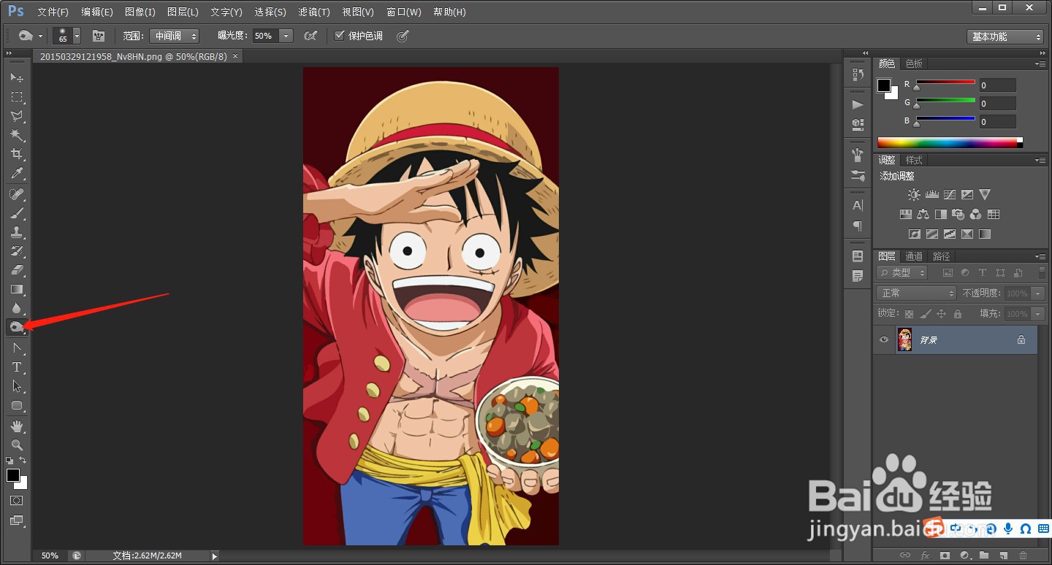Select the Crop tool
The image size is (1052, 565).
coord(17,154)
